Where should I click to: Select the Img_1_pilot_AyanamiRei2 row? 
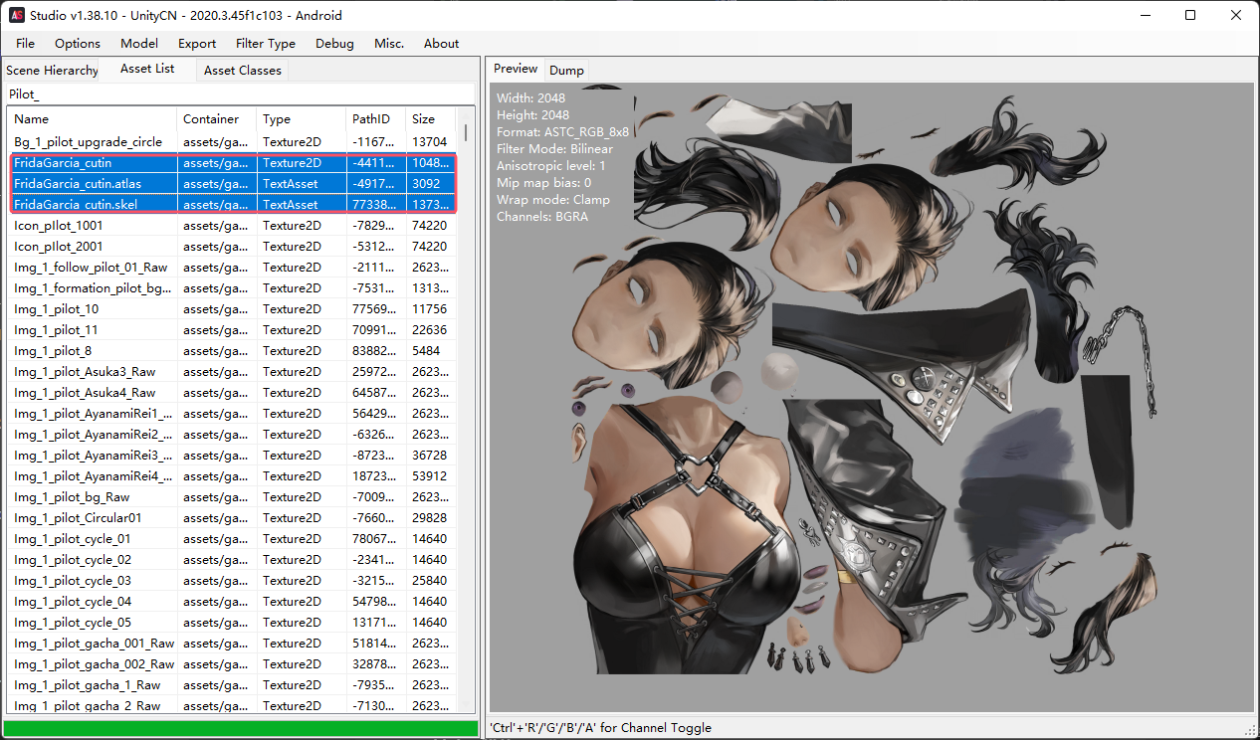[x=232, y=435]
